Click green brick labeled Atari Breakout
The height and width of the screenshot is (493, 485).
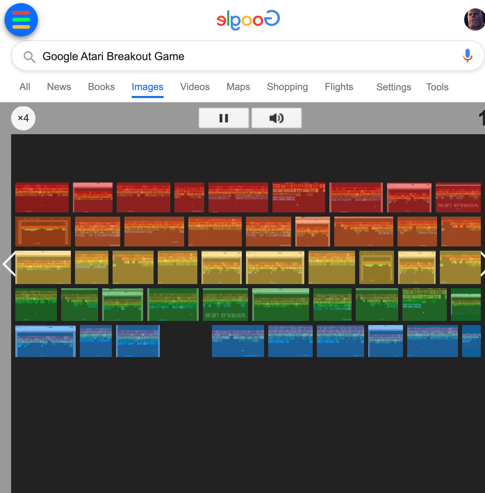[x=225, y=305]
